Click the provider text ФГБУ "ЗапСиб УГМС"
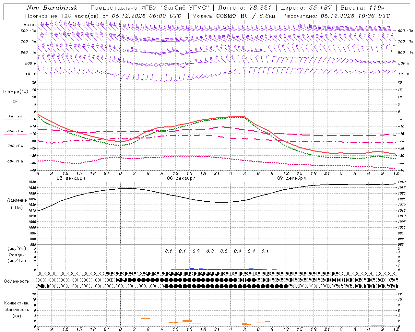415x332 pixels. (175, 8)
